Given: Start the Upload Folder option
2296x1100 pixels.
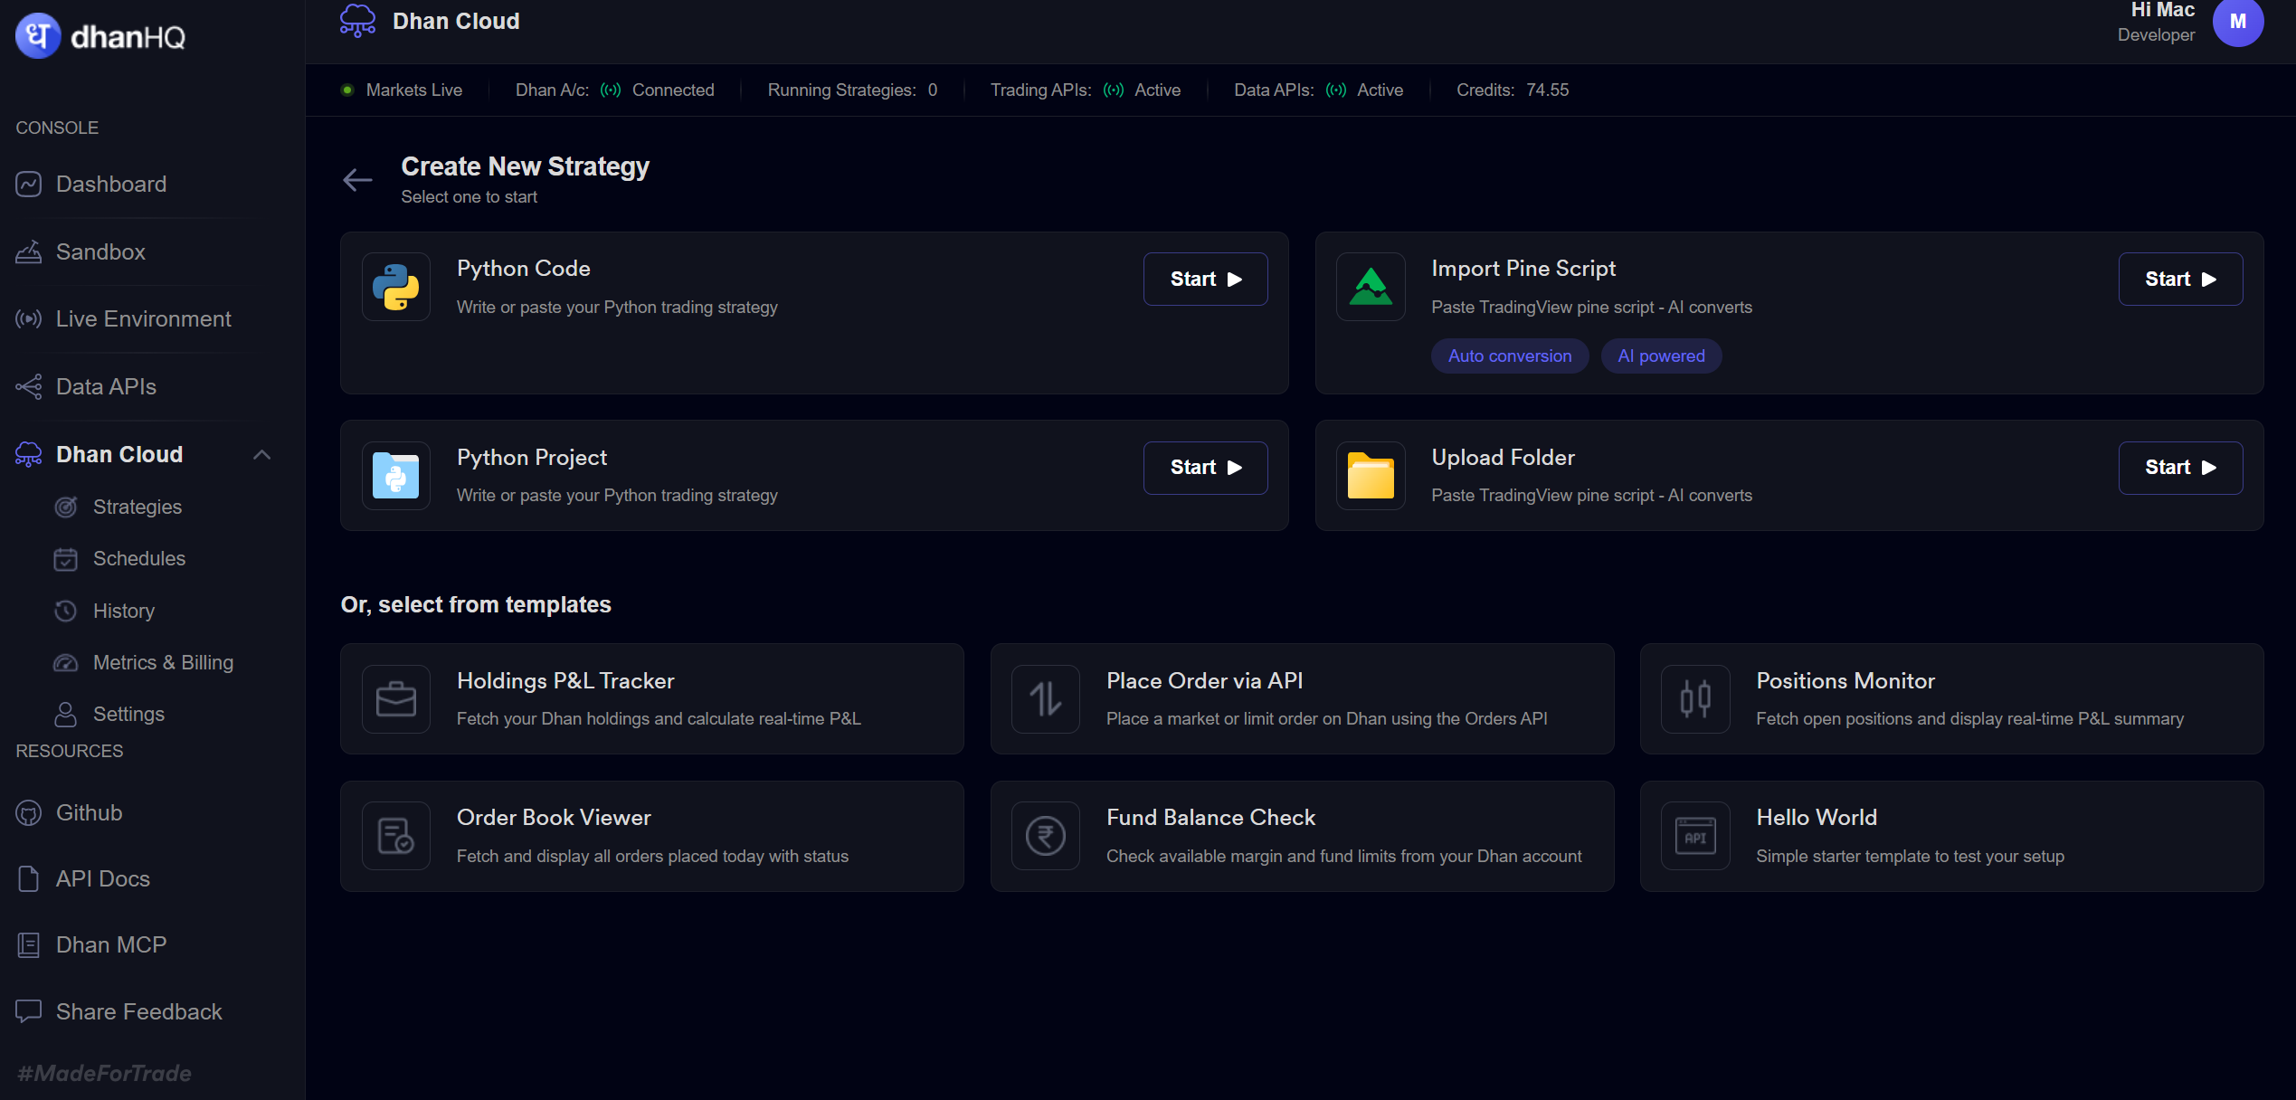Looking at the screenshot, I should click(2180, 468).
